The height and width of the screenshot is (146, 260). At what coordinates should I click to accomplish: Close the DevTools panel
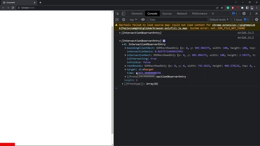coord(256,13)
